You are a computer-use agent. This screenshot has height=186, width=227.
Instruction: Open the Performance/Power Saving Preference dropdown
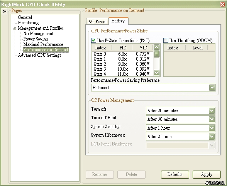click(212, 88)
